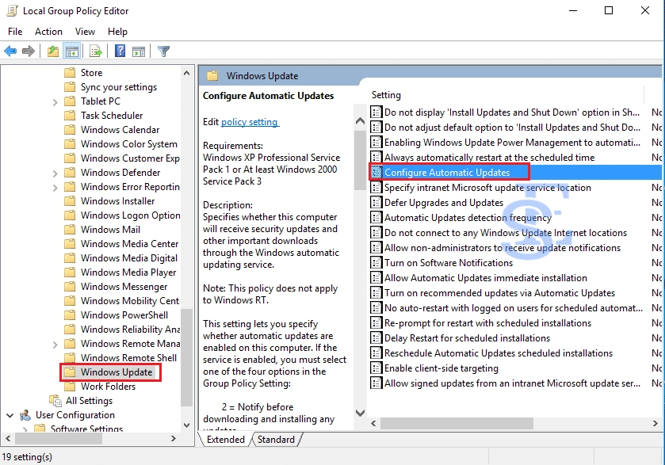The height and width of the screenshot is (465, 665).
Task: Click the Configure Automatic Updates policy icon
Action: pyautogui.click(x=376, y=173)
